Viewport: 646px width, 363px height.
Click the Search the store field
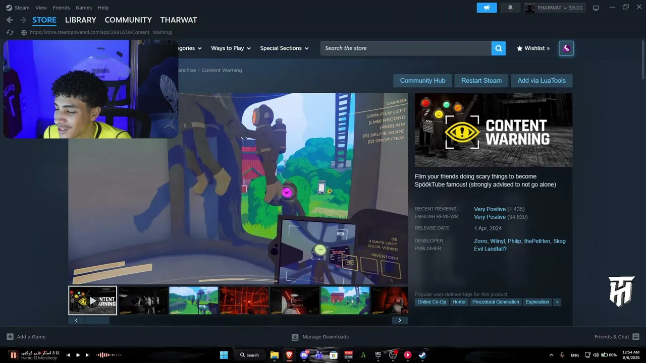click(406, 48)
